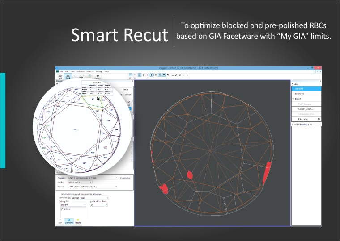Collapse the View section in right panel
The width and height of the screenshot is (340, 241).
[293, 84]
